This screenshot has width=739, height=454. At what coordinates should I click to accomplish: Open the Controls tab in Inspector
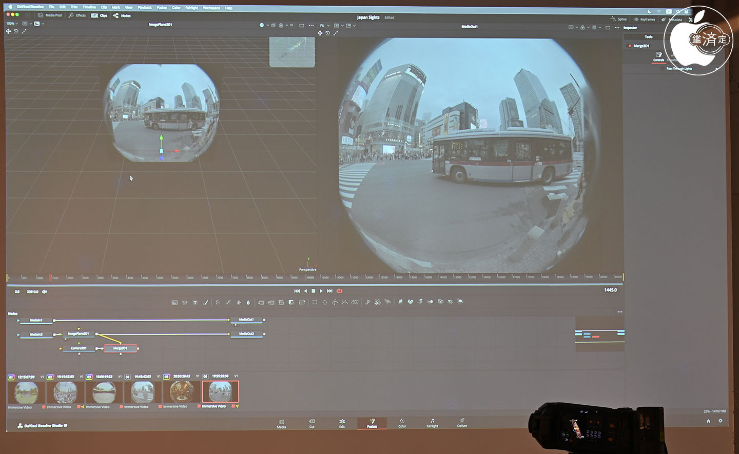[x=658, y=56]
